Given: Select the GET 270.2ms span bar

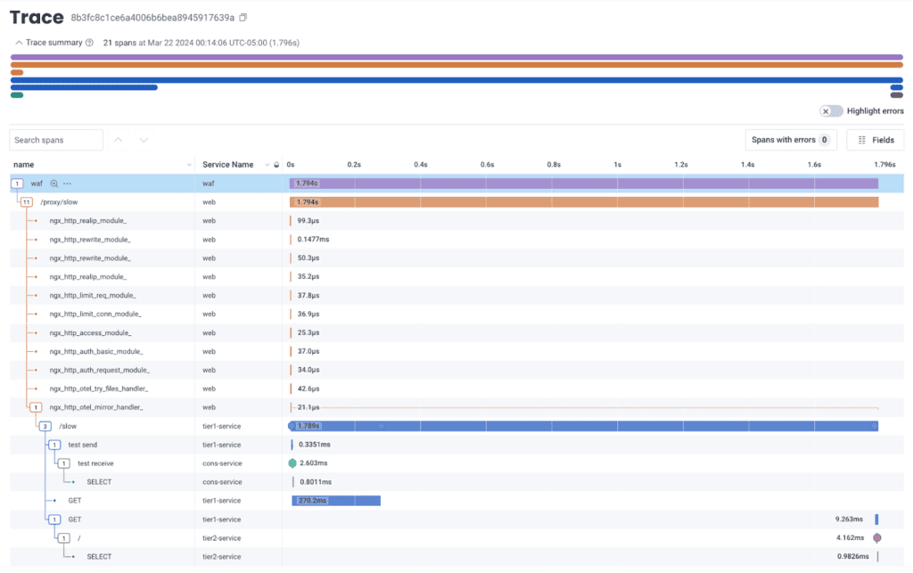Looking at the screenshot, I should pos(336,500).
